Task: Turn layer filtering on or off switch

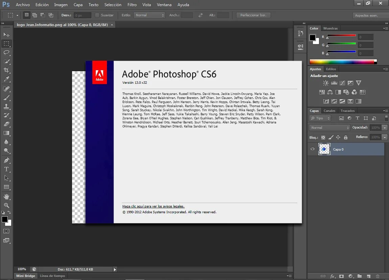Action: pos(386,118)
